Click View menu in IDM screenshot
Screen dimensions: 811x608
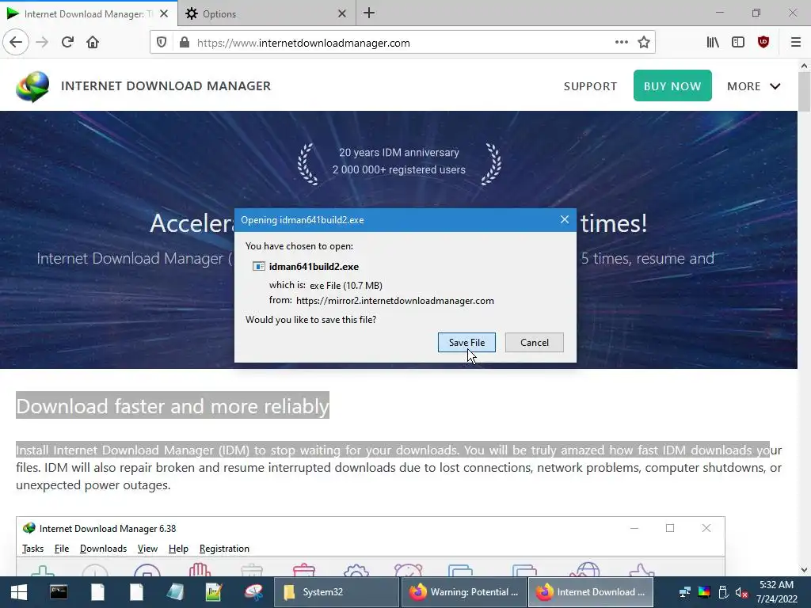click(x=147, y=549)
